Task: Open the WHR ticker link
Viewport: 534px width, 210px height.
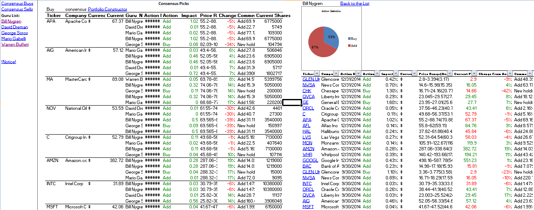Action: coord(307,154)
